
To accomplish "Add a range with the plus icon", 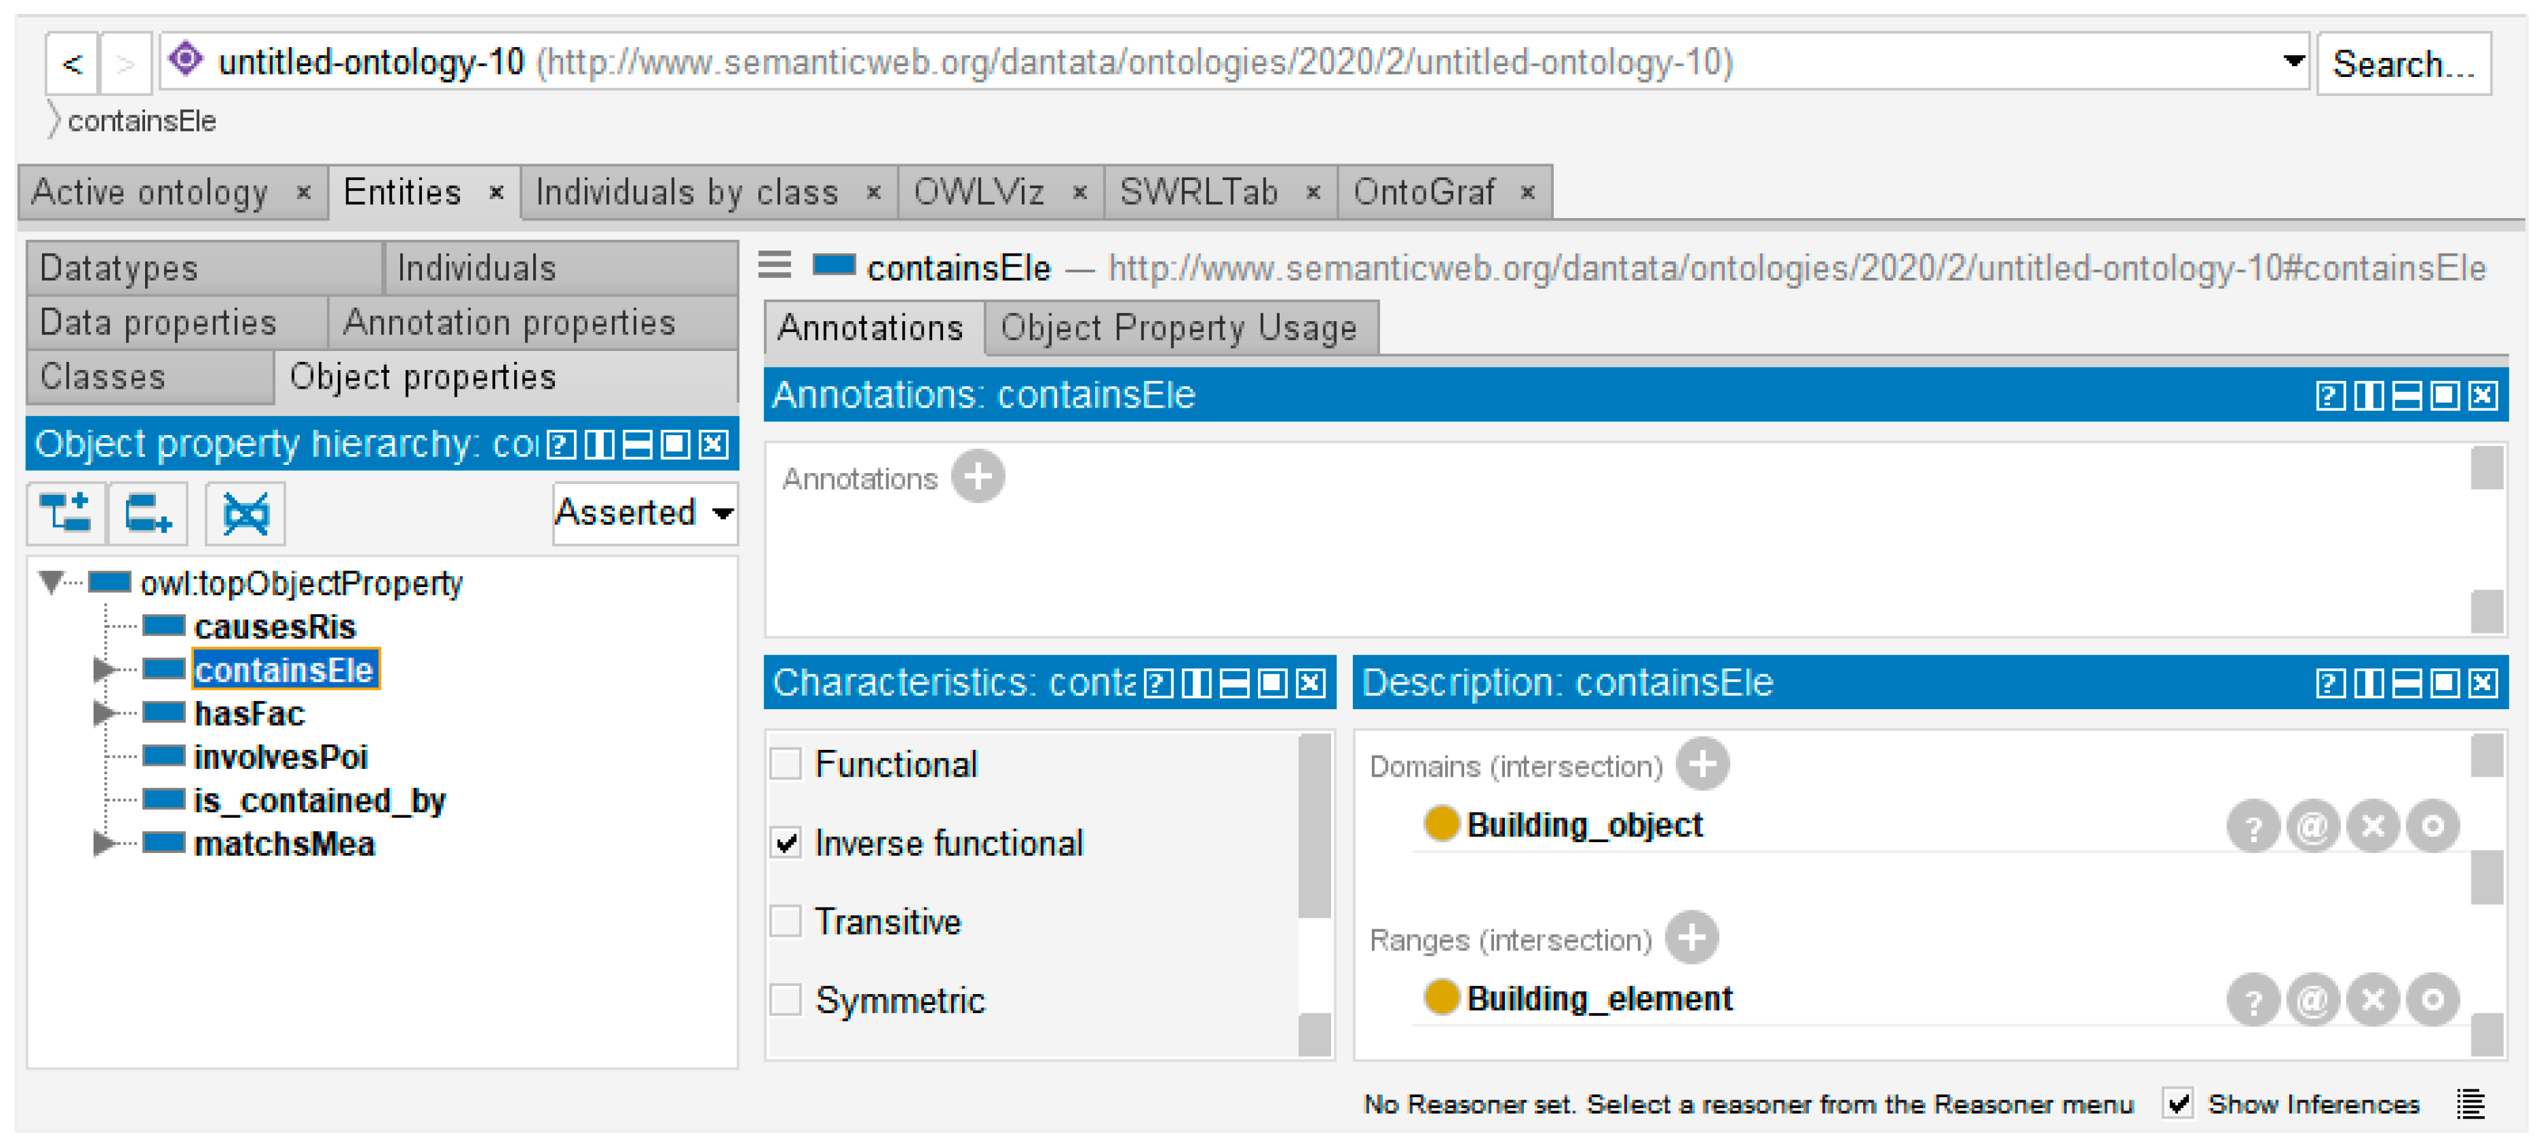I will pyautogui.click(x=1691, y=938).
